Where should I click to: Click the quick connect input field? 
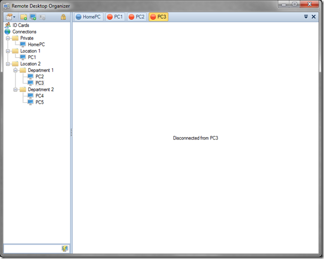(33, 248)
